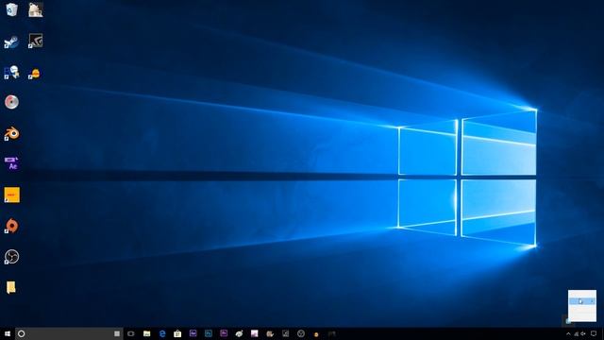The width and height of the screenshot is (604, 340).
Task: Click the small orange icon in the taskbar
Action: 316,334
